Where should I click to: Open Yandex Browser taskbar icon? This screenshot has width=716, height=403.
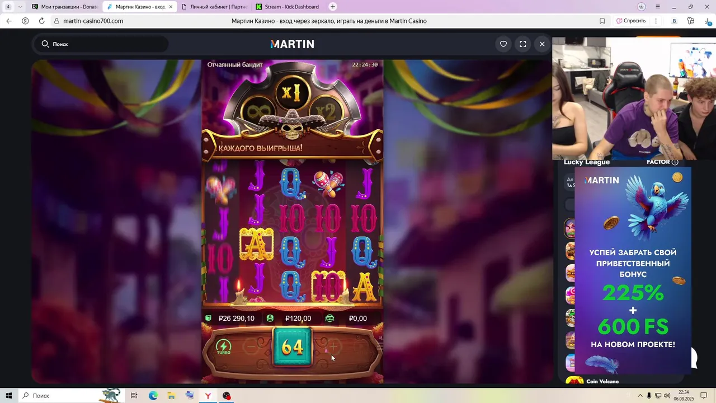208,396
